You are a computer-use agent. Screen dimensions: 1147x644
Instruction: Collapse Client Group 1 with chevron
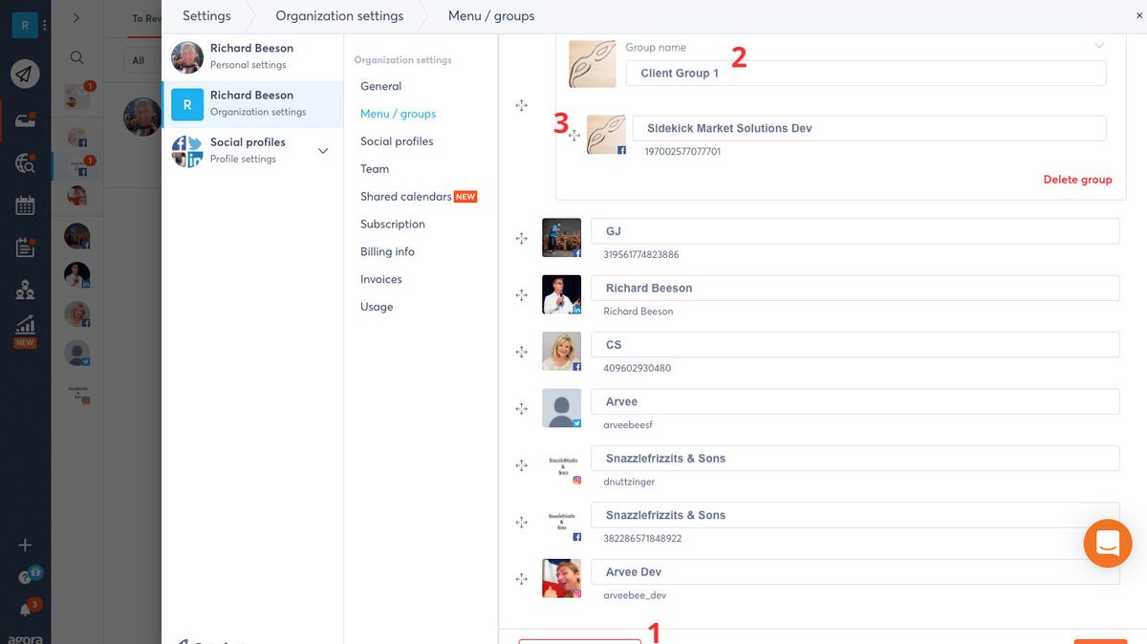coord(1099,45)
